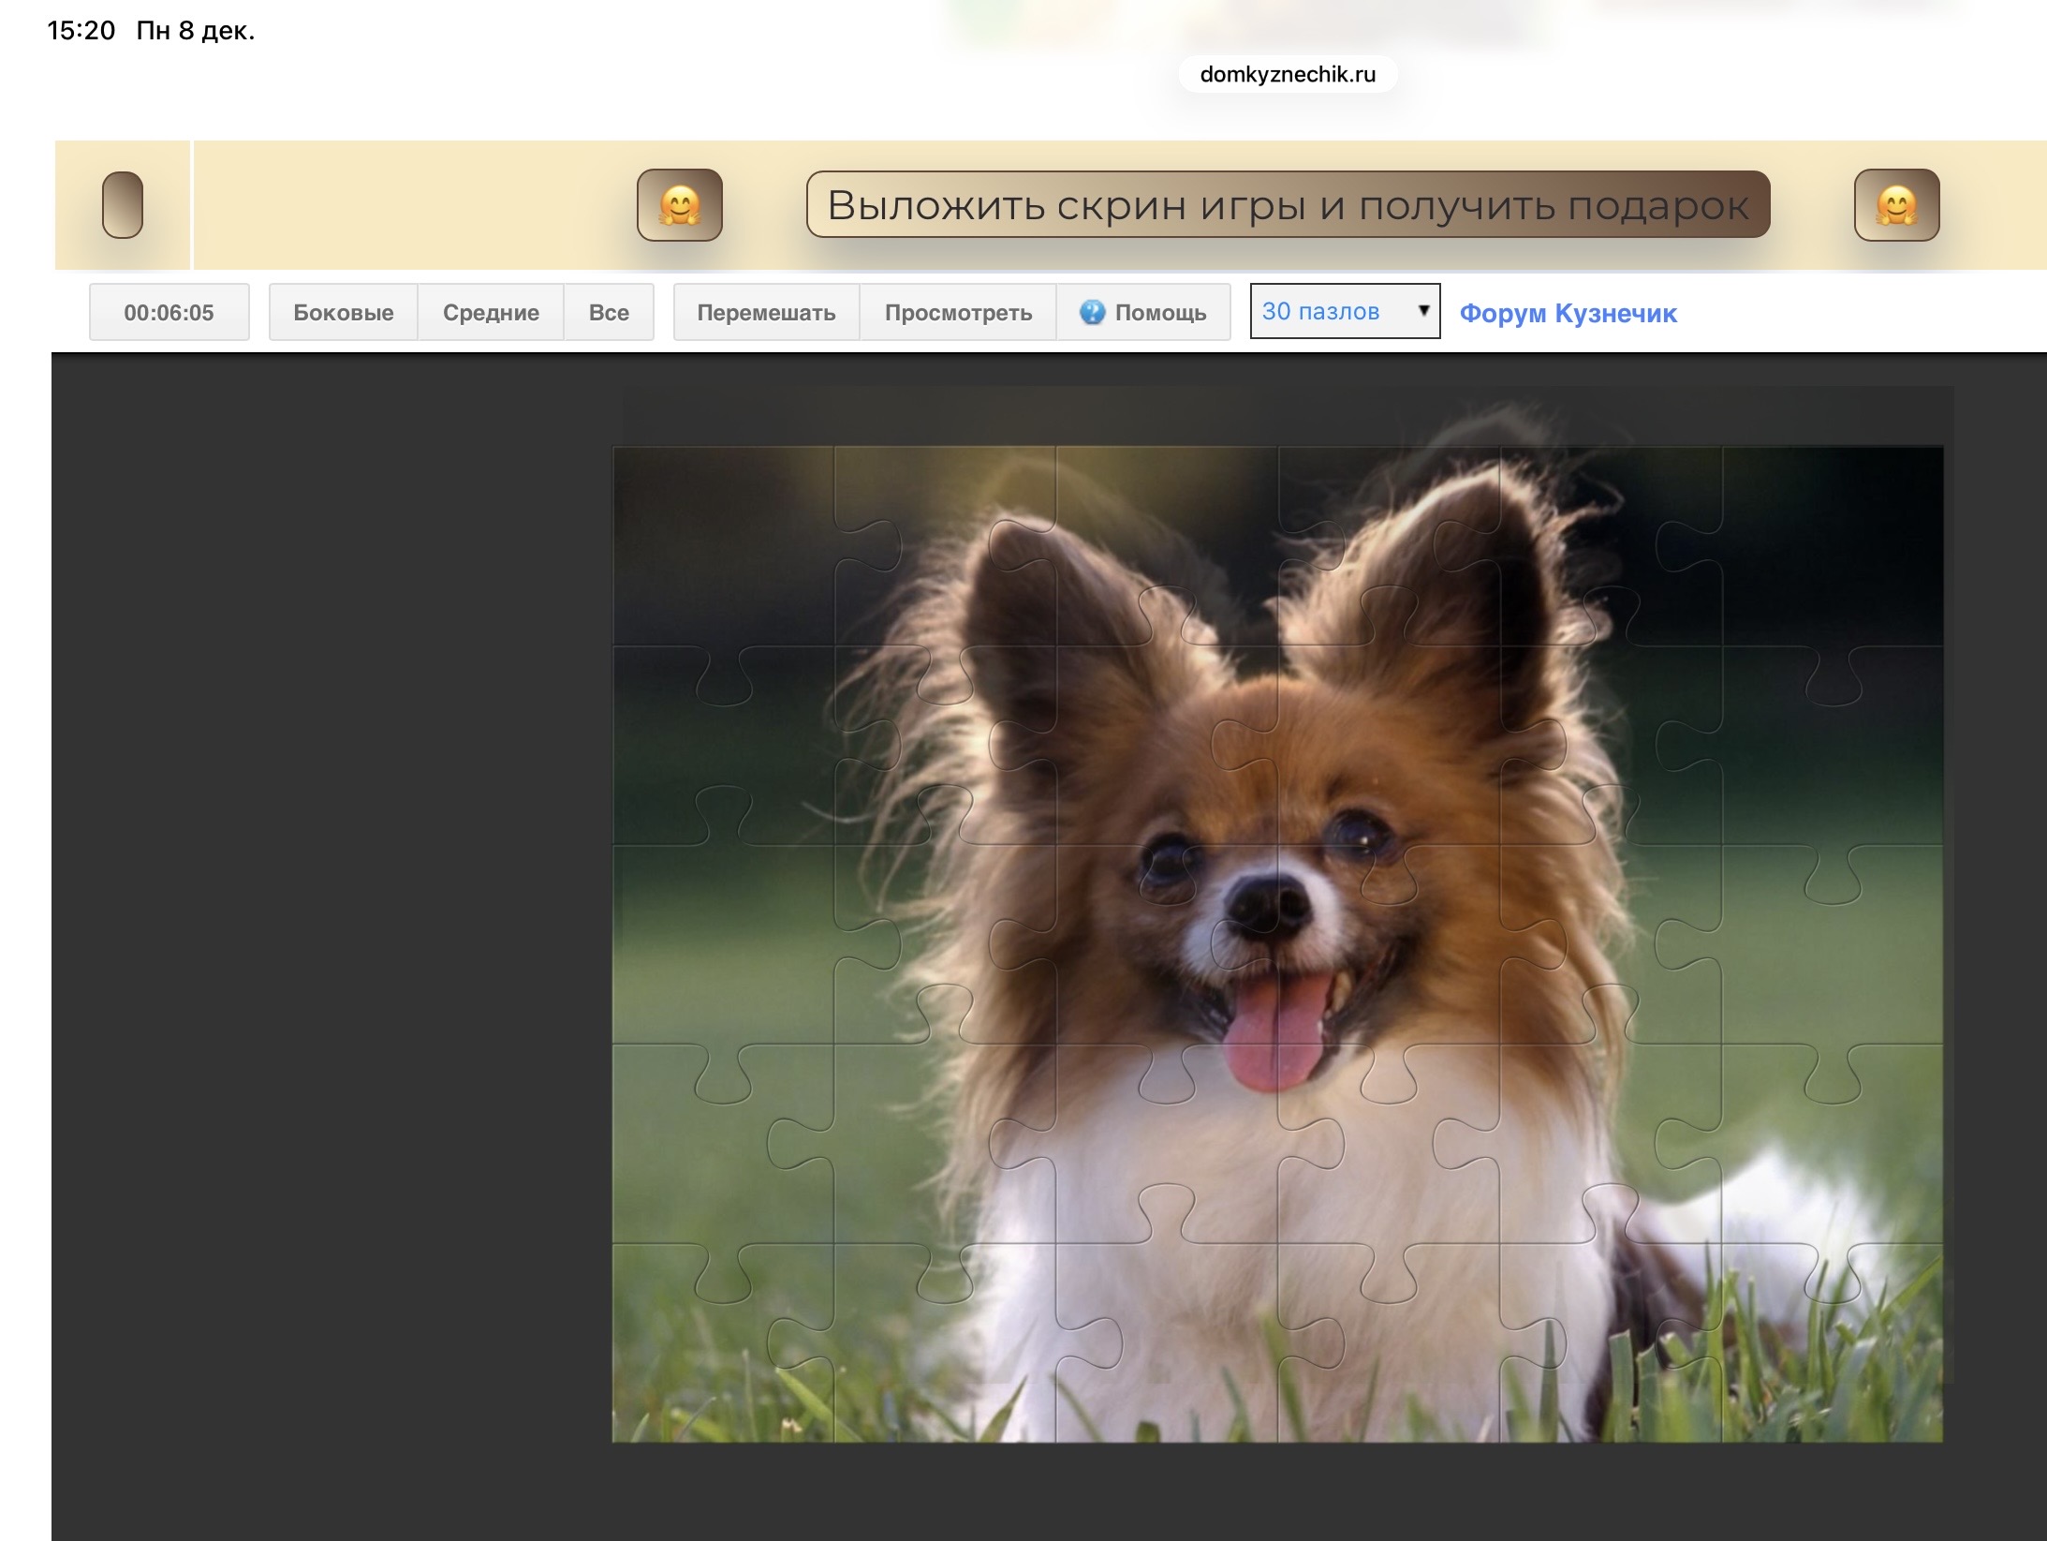Show only middle pieces with Средние
Screen dimensions: 2047x1541
coord(491,312)
